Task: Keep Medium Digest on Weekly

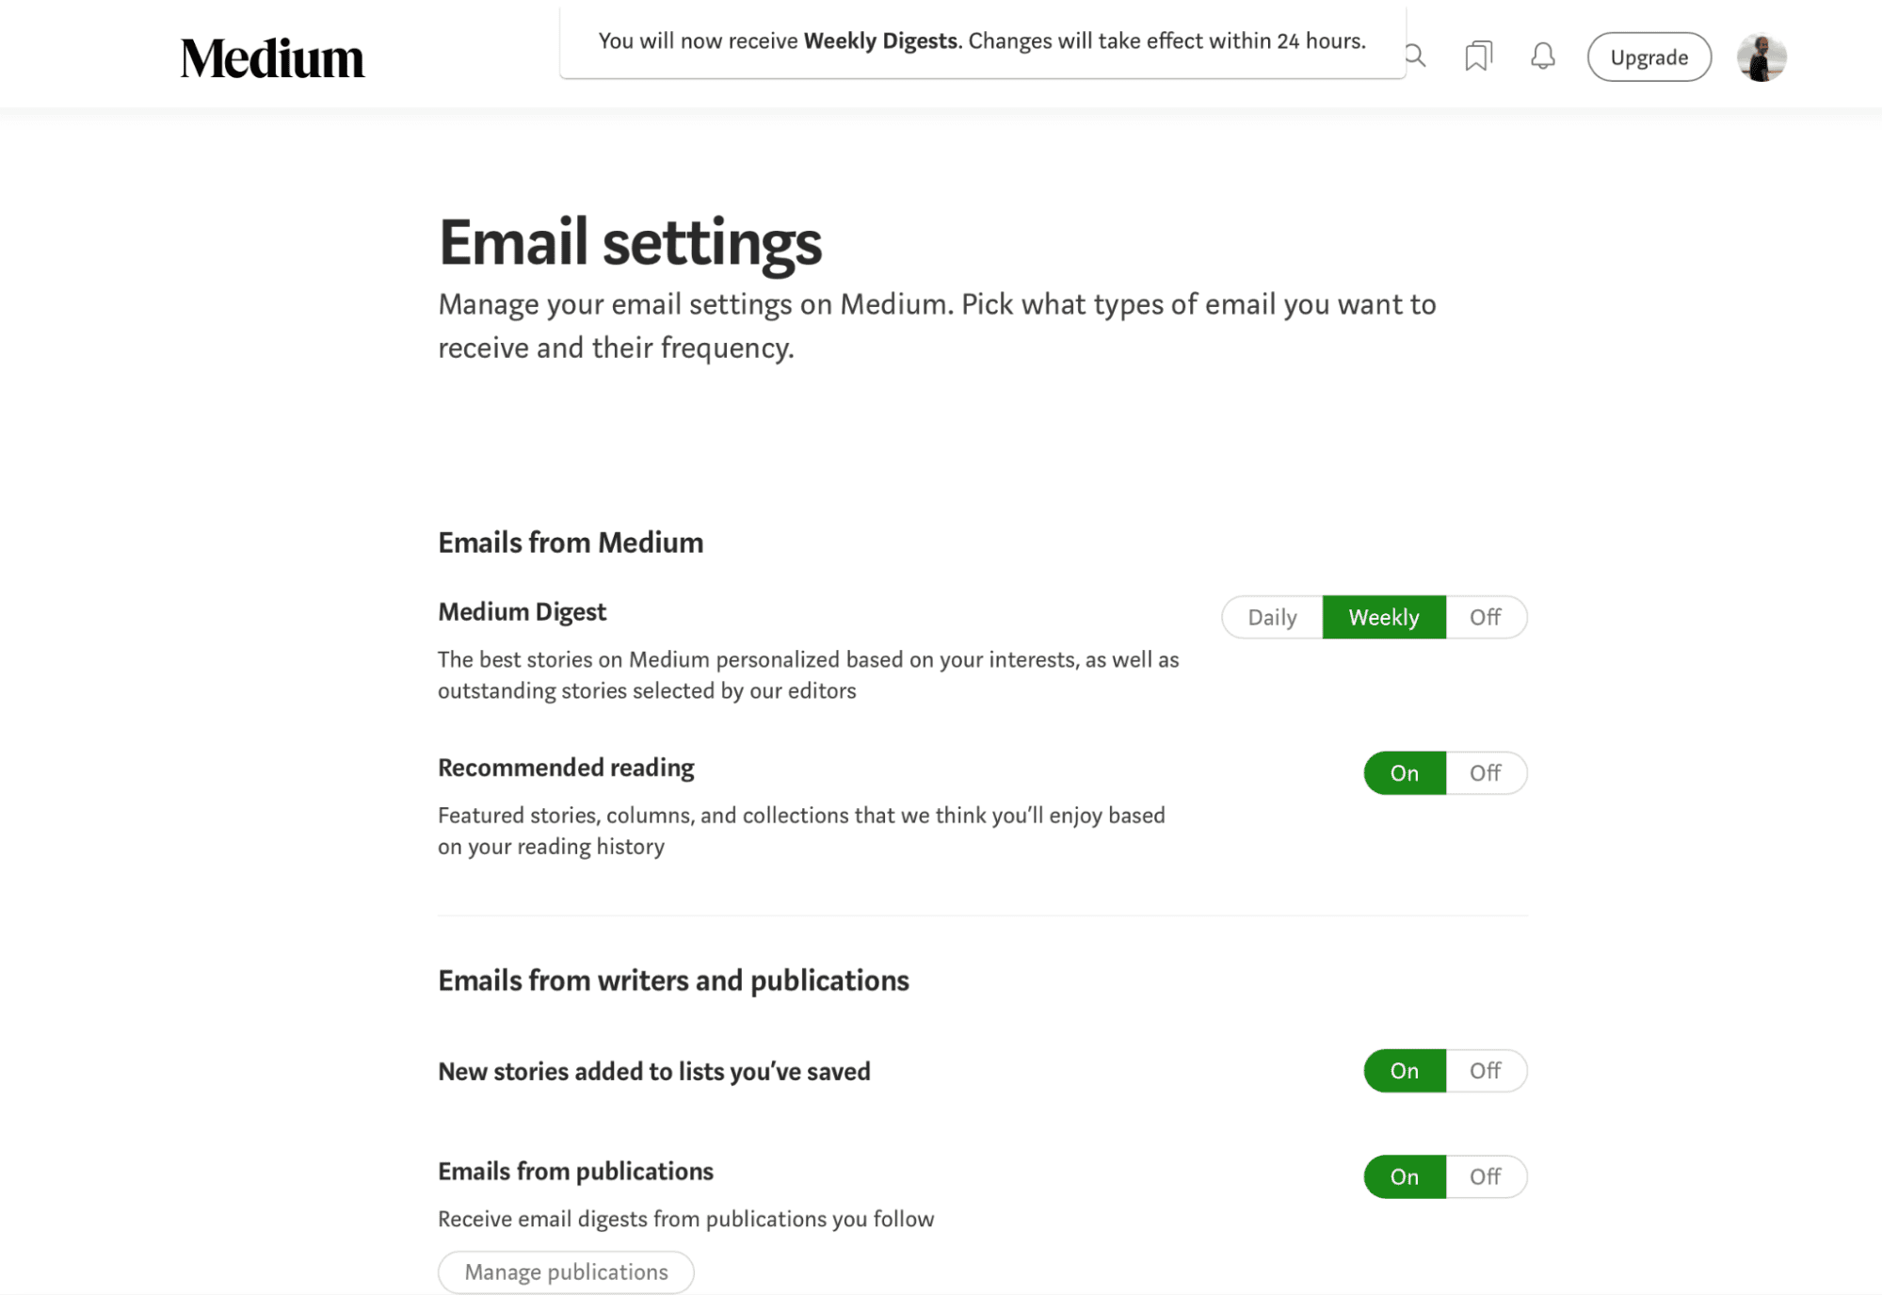Action: coord(1383,617)
